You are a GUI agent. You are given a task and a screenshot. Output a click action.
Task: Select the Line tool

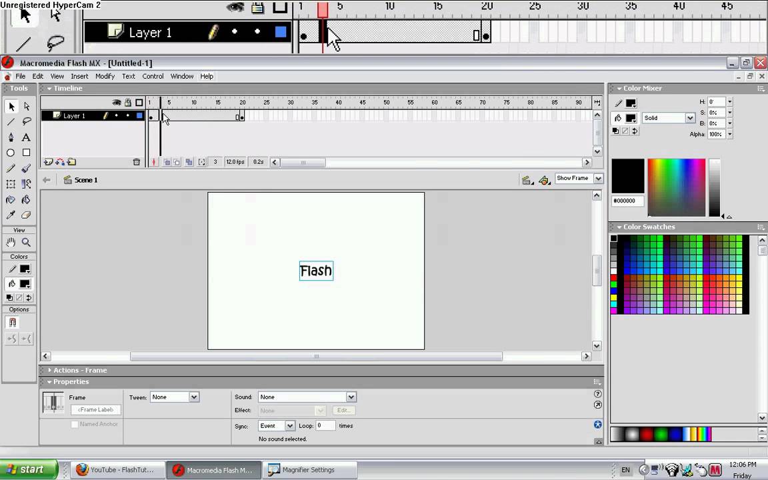coord(11,121)
